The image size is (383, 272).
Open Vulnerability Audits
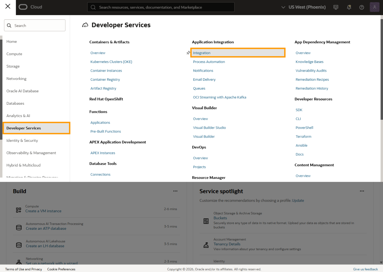(x=311, y=71)
